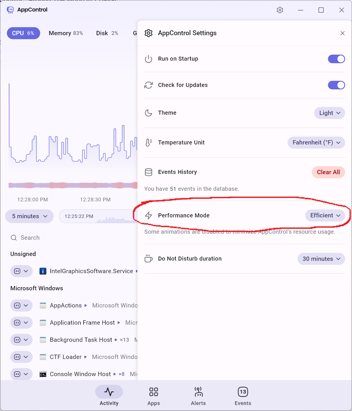Click the search magnifier icon
The image size is (352, 411).
[13, 238]
